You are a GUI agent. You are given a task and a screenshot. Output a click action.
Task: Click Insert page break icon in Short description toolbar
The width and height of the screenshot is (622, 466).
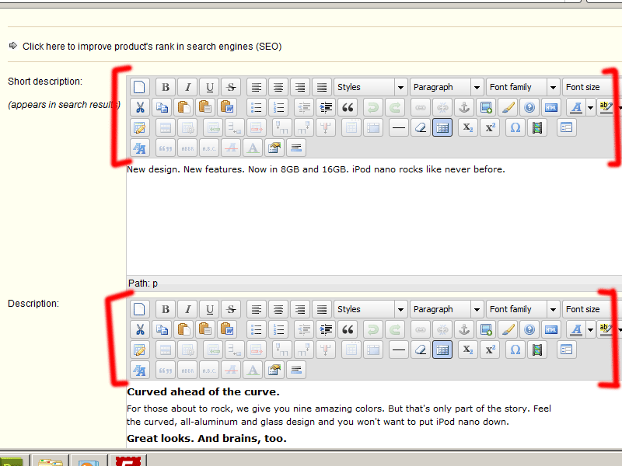(x=296, y=148)
